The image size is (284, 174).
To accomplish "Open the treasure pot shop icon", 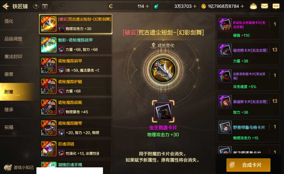I will 253,6.
